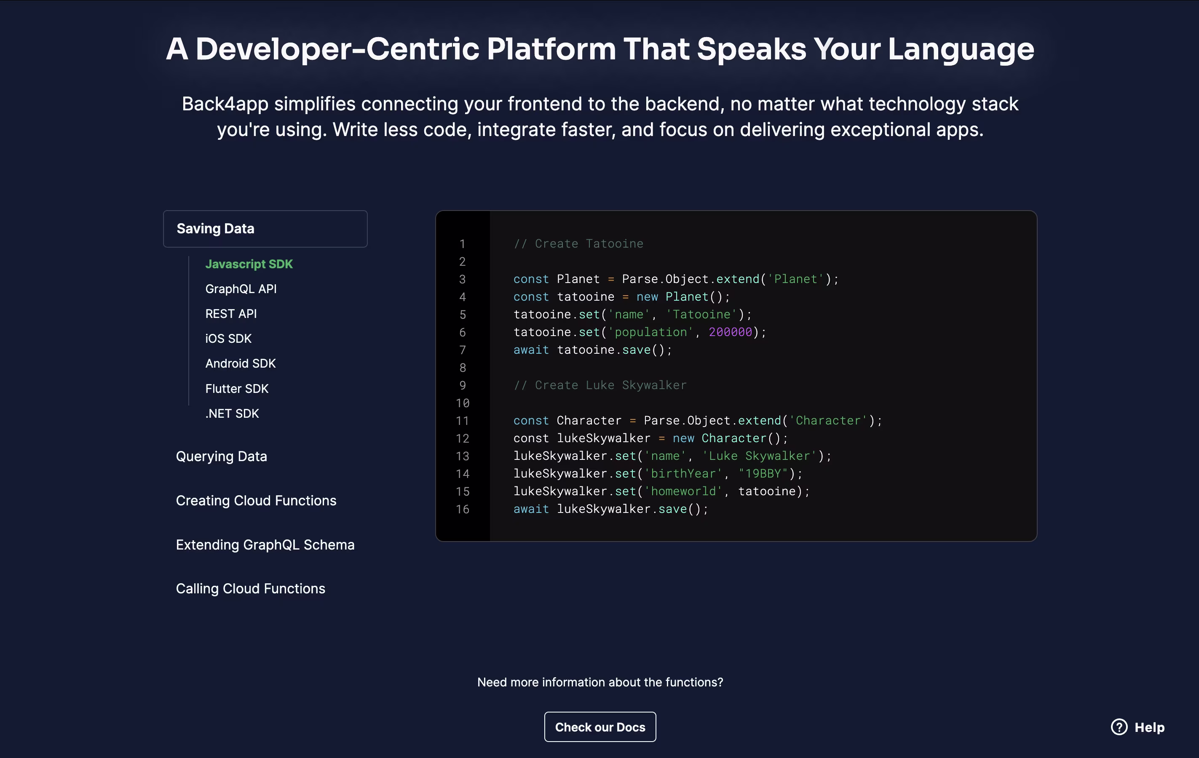The height and width of the screenshot is (758, 1199).
Task: Click the 'await lukeSkywalker.save()' code line
Action: click(610, 509)
